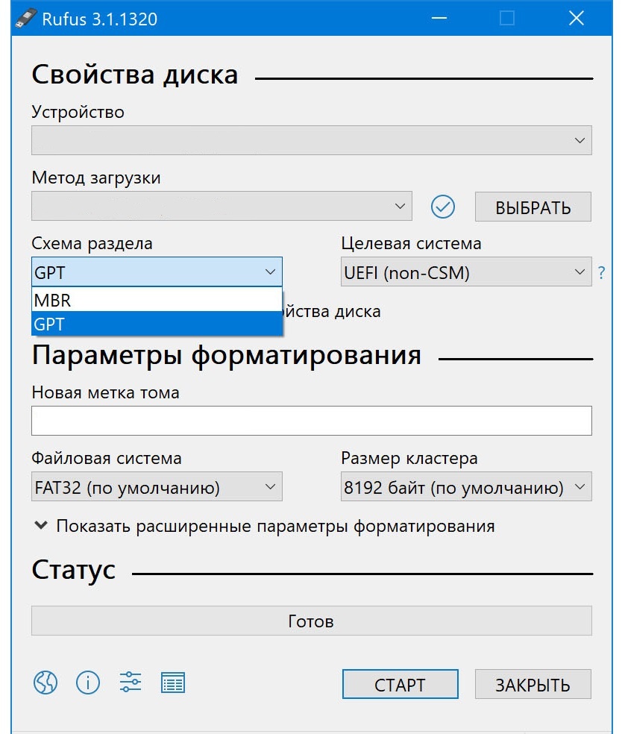Click the About info icon
Image resolution: width=622 pixels, height=734 pixels.
(87, 683)
